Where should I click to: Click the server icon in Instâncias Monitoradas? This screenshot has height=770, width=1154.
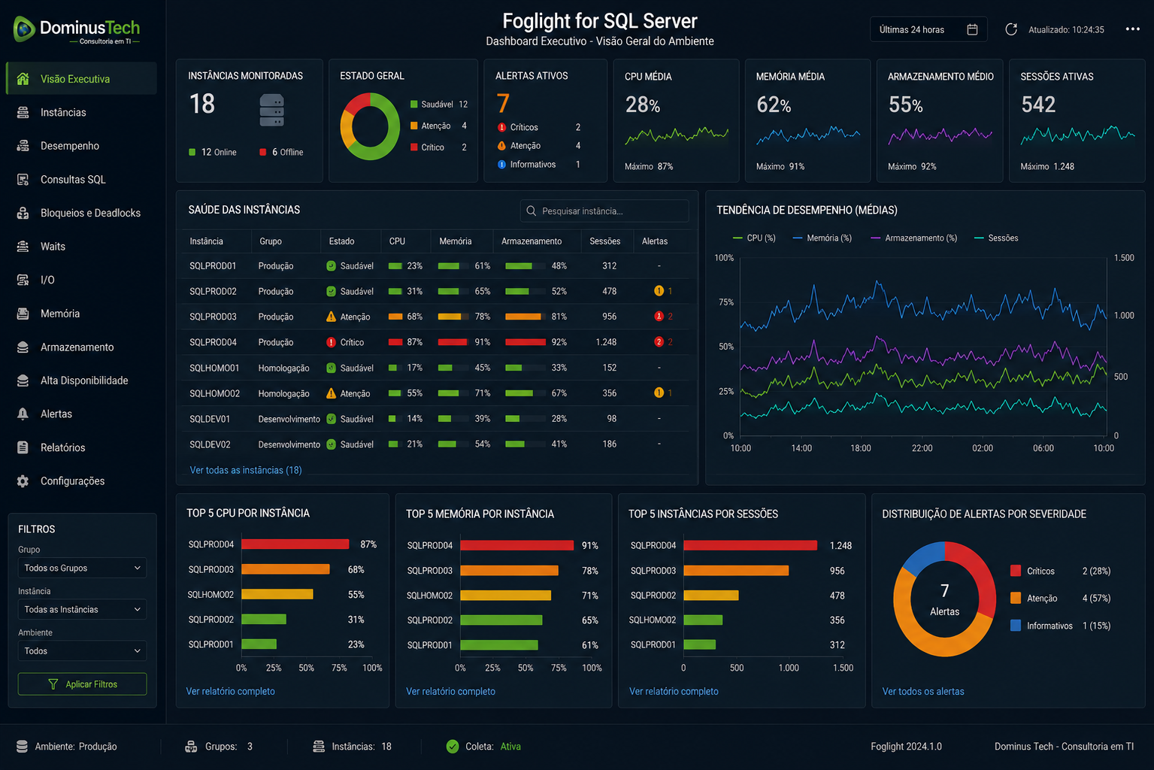(272, 111)
